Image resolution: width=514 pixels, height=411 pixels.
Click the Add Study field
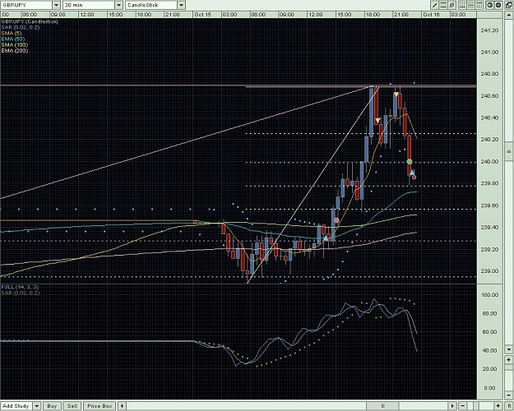(x=16, y=406)
